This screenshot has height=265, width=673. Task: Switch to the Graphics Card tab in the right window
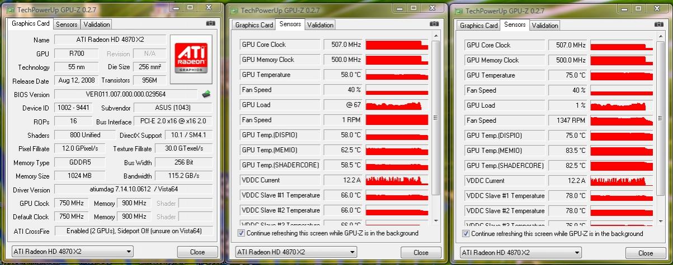tap(479, 25)
